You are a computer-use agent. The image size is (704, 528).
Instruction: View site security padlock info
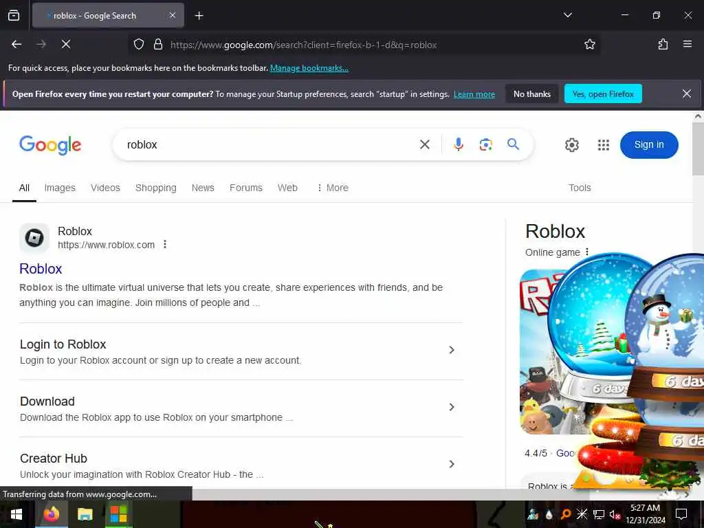click(x=158, y=44)
